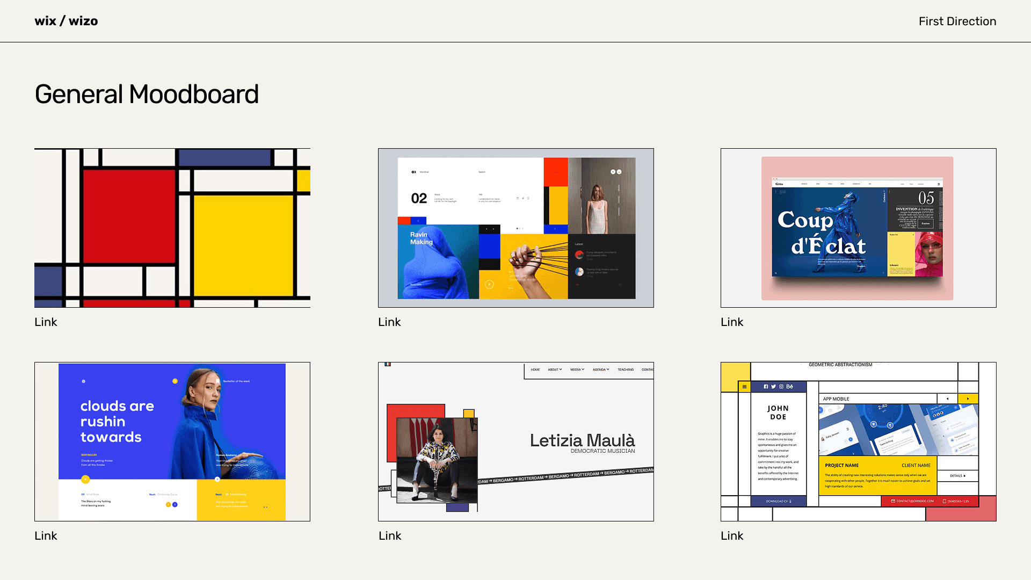Click the DOWNLOAD CV button in the mockup
This screenshot has height=580, width=1031.
pos(779,501)
